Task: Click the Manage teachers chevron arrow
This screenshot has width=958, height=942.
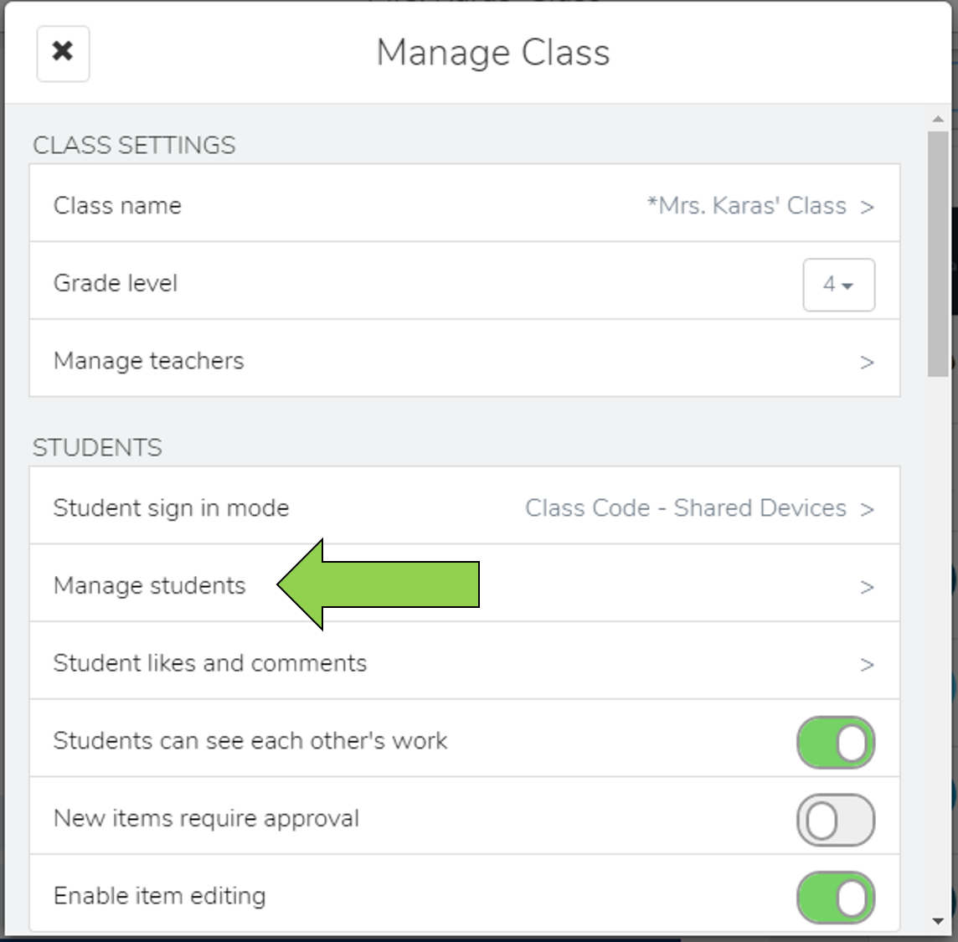Action: (x=867, y=363)
